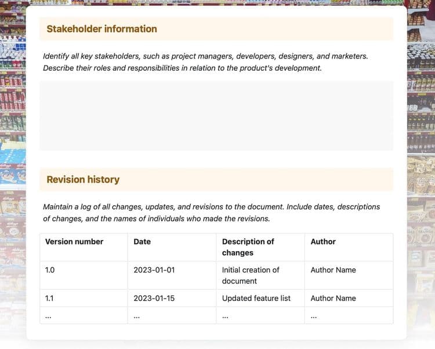The height and width of the screenshot is (349, 435).
Task: Click the ellipsis cell under Description of changes
Action: 260,315
